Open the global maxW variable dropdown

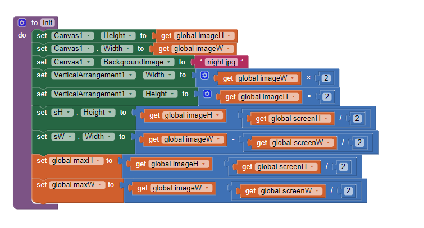[x=77, y=185]
